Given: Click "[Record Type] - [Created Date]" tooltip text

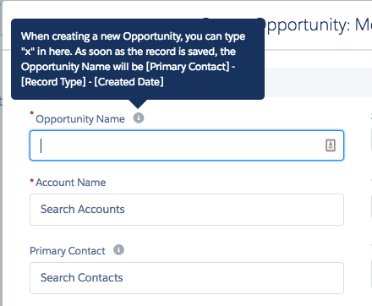Looking at the screenshot, I should point(92,82).
